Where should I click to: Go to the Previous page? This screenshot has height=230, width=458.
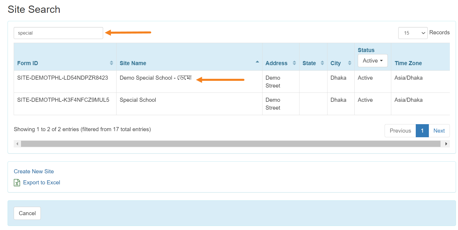(400, 131)
